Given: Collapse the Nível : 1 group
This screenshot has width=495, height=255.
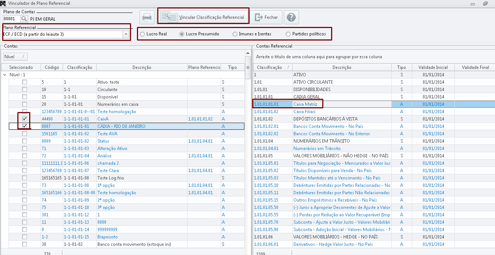Looking at the screenshot, I should (x=4, y=75).
